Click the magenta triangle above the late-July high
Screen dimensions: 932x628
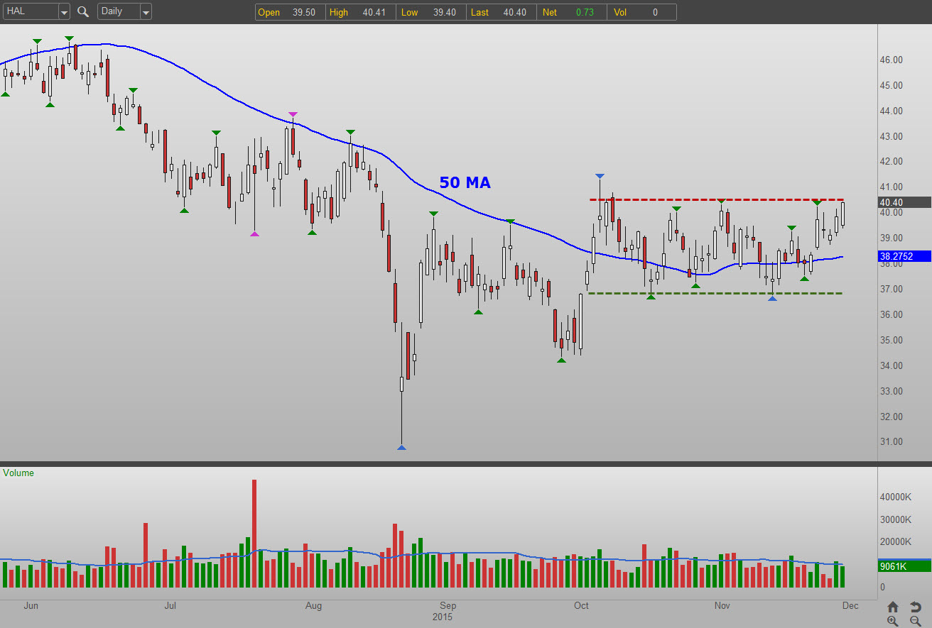tap(292, 114)
